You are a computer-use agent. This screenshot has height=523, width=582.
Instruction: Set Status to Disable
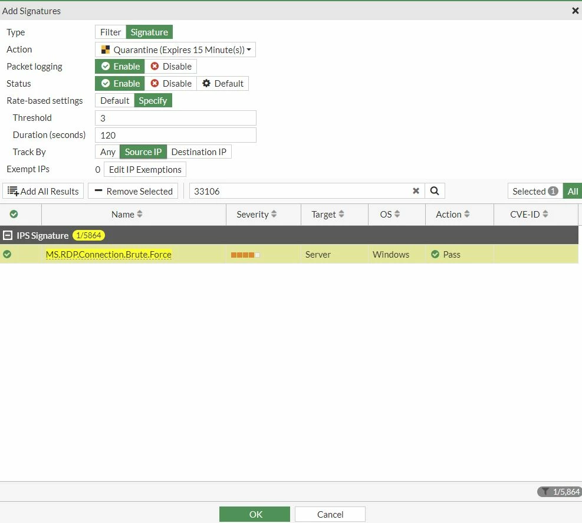pos(171,84)
